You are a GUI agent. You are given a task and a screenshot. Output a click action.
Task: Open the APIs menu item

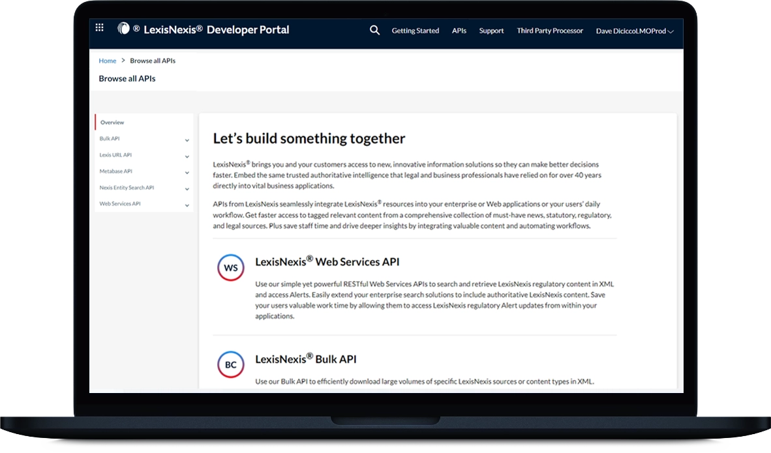pyautogui.click(x=459, y=31)
